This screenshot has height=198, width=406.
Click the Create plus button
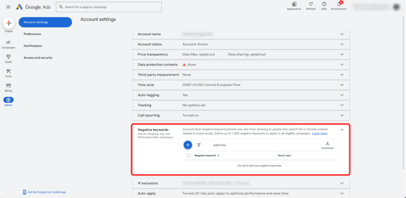click(9, 23)
